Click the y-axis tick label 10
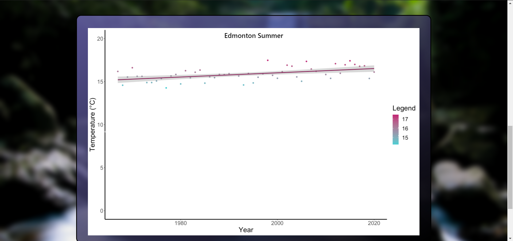Image resolution: width=513 pixels, height=241 pixels. tap(100, 125)
